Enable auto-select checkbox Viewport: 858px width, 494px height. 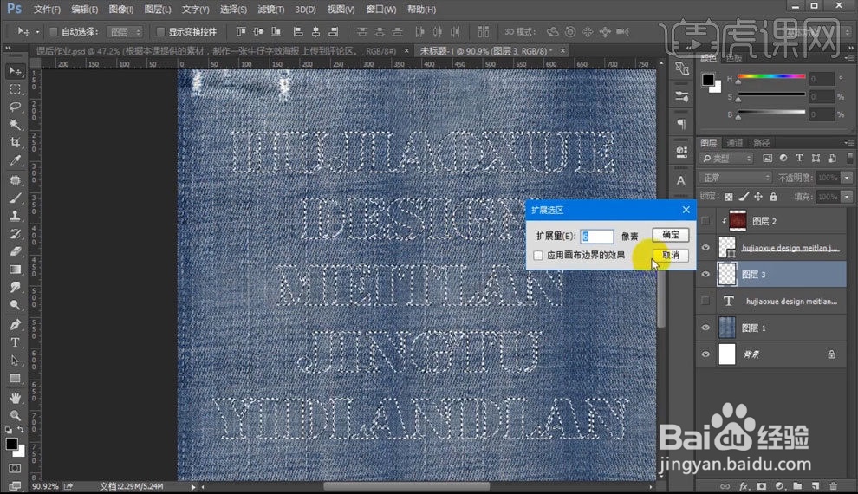pos(53,32)
